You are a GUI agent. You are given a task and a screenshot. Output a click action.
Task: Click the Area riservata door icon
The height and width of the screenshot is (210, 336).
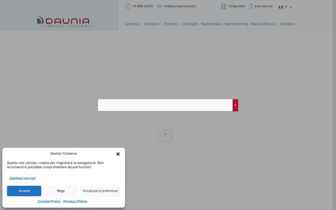coord(251,6)
